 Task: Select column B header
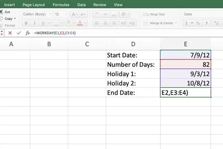click(x=49, y=44)
